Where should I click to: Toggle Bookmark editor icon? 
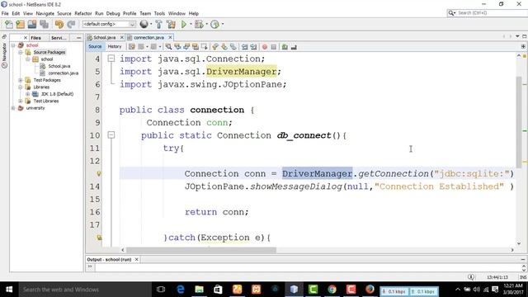coord(233,47)
